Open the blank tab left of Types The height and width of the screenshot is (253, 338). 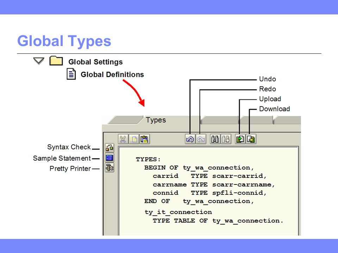point(125,120)
